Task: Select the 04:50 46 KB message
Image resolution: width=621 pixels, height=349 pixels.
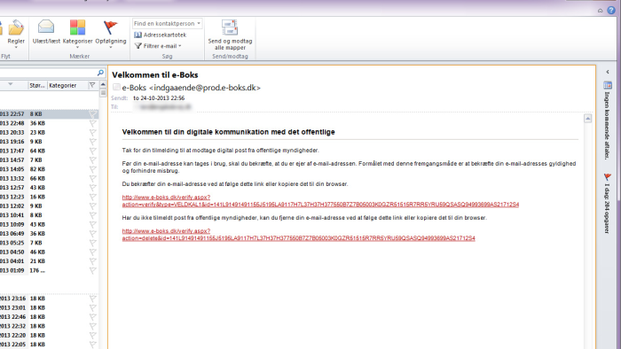Action: [x=49, y=252]
